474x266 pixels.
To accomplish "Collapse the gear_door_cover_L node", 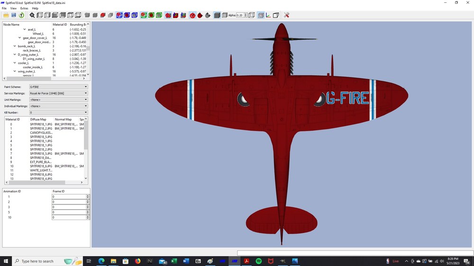I will pos(19,38).
